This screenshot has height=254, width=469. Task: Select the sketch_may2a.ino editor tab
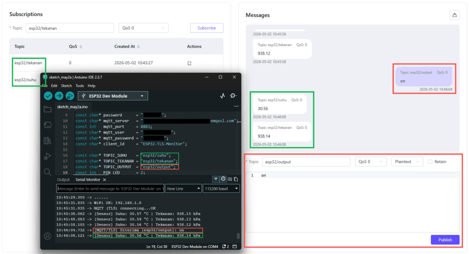pyautogui.click(x=72, y=107)
